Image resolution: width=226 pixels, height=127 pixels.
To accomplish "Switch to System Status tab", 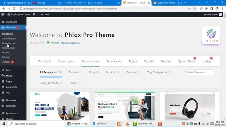I will point(187,61).
